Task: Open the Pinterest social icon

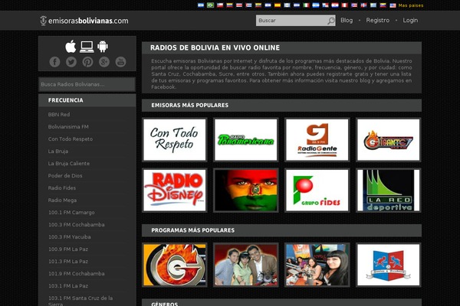Action: coord(87,62)
